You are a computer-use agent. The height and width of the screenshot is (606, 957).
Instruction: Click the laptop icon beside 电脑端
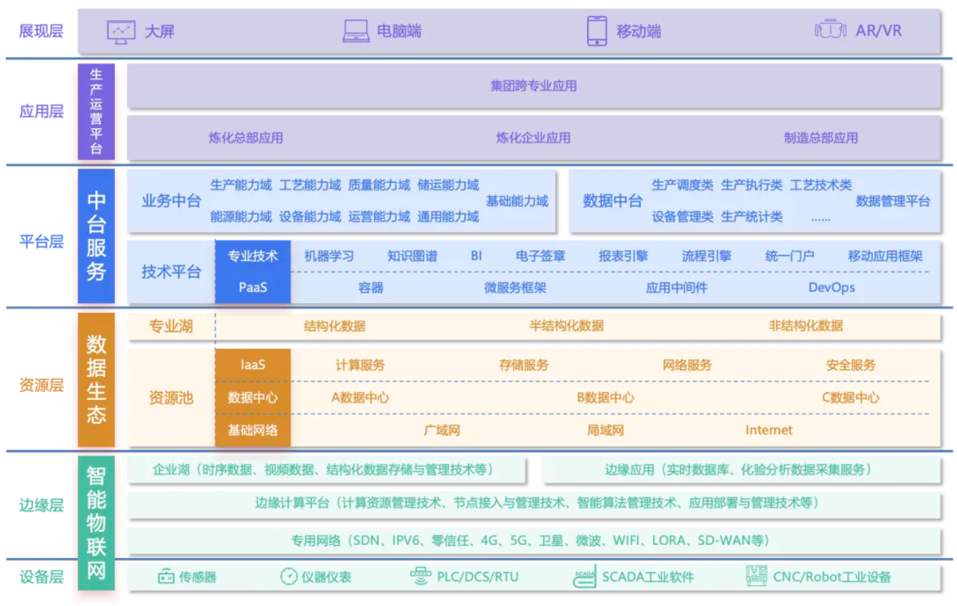tap(356, 32)
